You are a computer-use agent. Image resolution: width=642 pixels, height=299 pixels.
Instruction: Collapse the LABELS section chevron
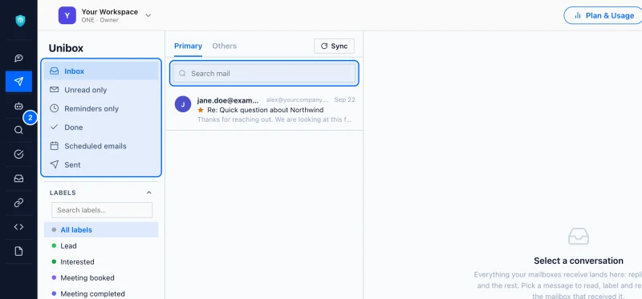[149, 192]
